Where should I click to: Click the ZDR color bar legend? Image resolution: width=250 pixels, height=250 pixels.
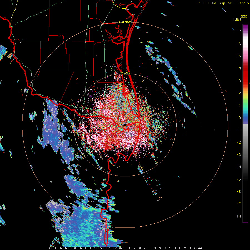click(245, 123)
